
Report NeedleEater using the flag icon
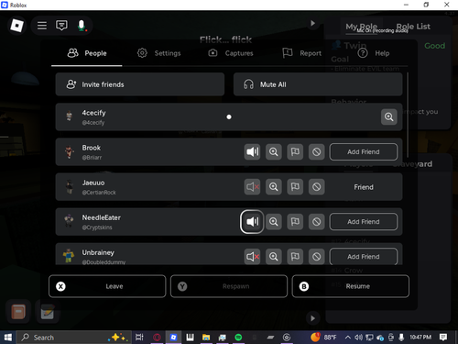point(295,221)
